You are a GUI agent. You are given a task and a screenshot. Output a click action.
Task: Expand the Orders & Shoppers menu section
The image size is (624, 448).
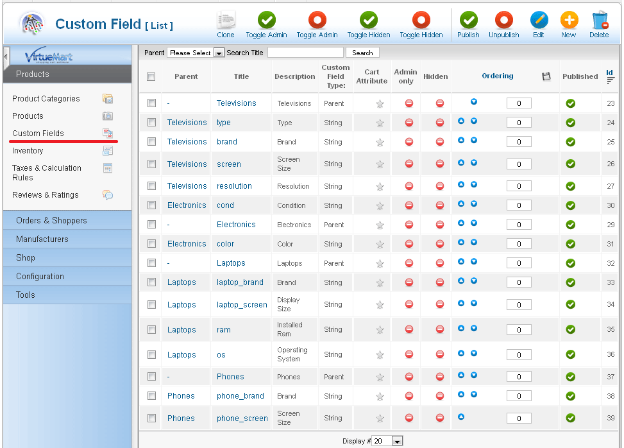tap(51, 220)
